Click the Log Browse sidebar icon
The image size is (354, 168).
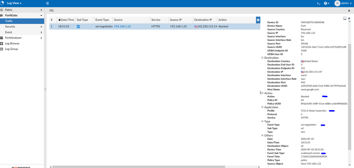pyautogui.click(x=2, y=44)
